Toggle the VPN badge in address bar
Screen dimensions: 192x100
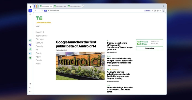coord(45,11)
